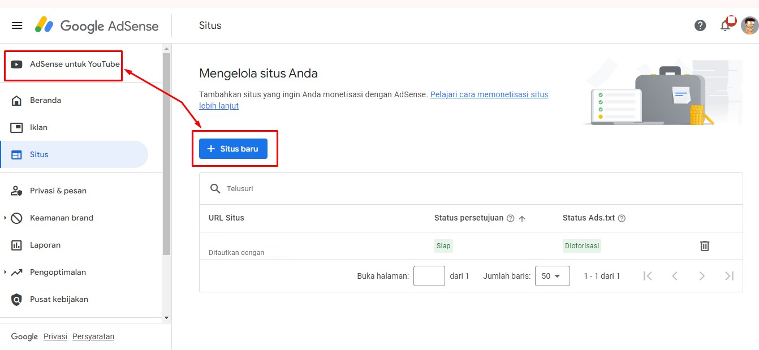Click the Buka halaman page input
The image size is (759, 350).
(x=429, y=276)
